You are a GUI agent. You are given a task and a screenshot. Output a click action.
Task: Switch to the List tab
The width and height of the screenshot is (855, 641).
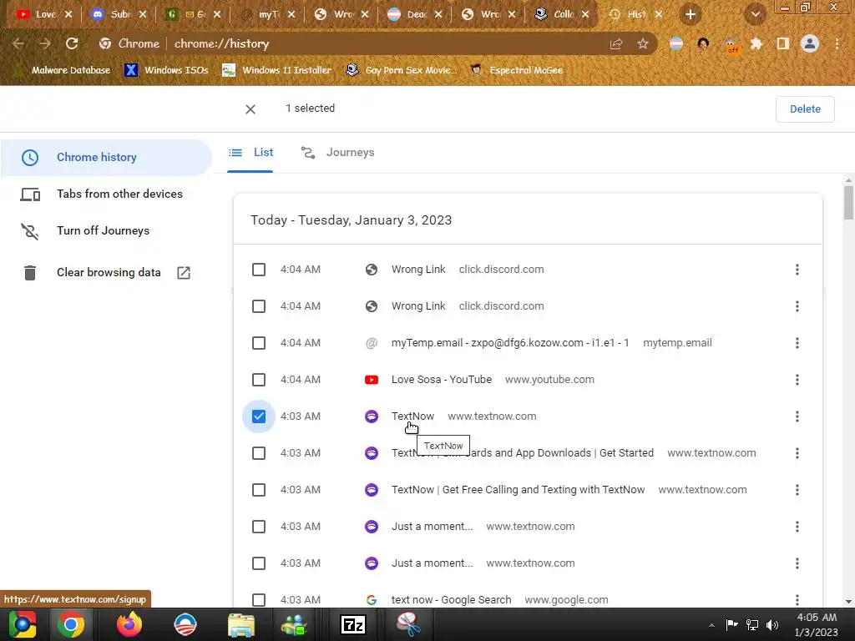click(250, 153)
